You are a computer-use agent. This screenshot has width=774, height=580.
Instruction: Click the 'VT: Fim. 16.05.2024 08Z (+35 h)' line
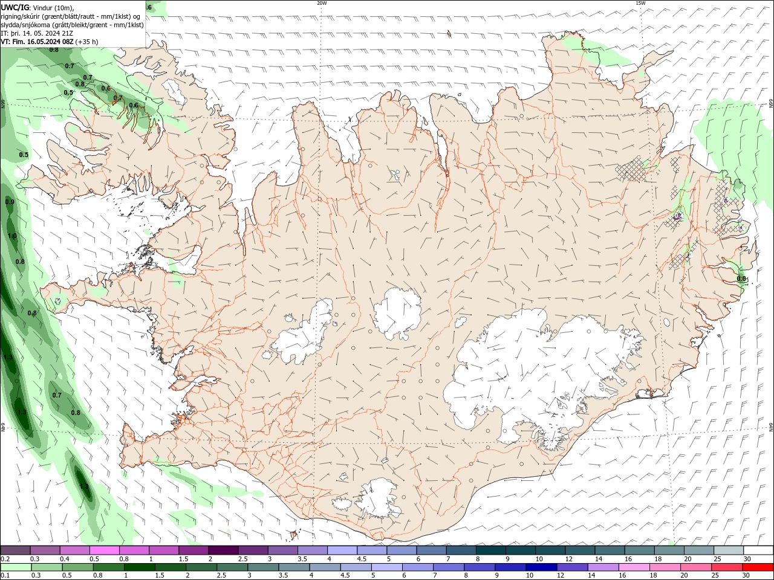pyautogui.click(x=50, y=42)
